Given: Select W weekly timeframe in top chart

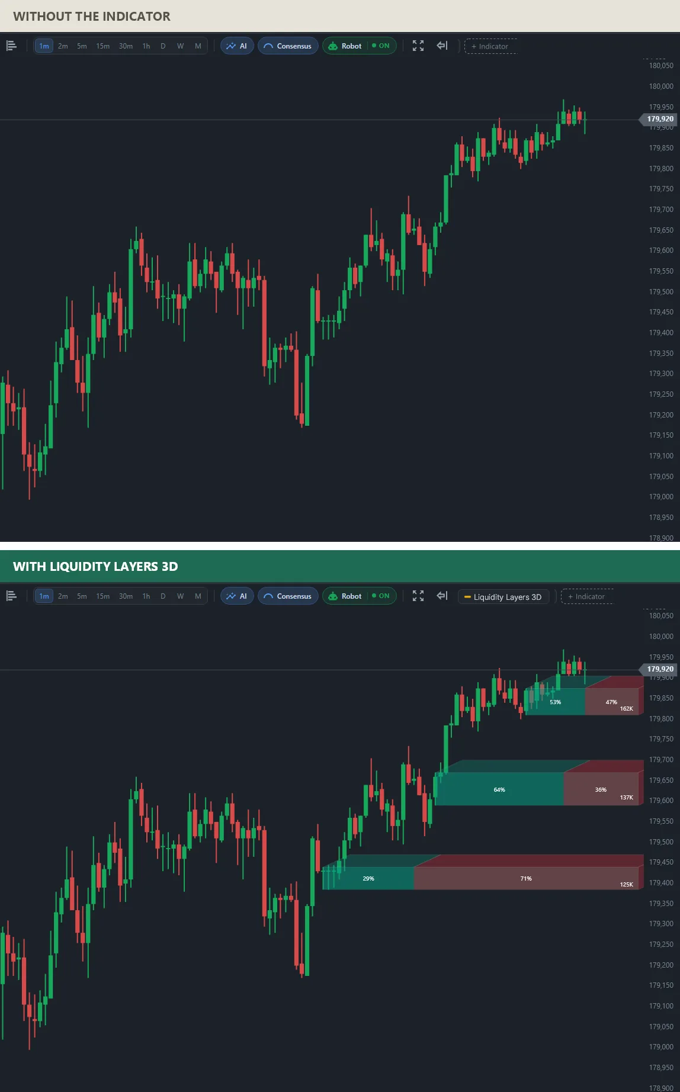Looking at the screenshot, I should tap(180, 46).
